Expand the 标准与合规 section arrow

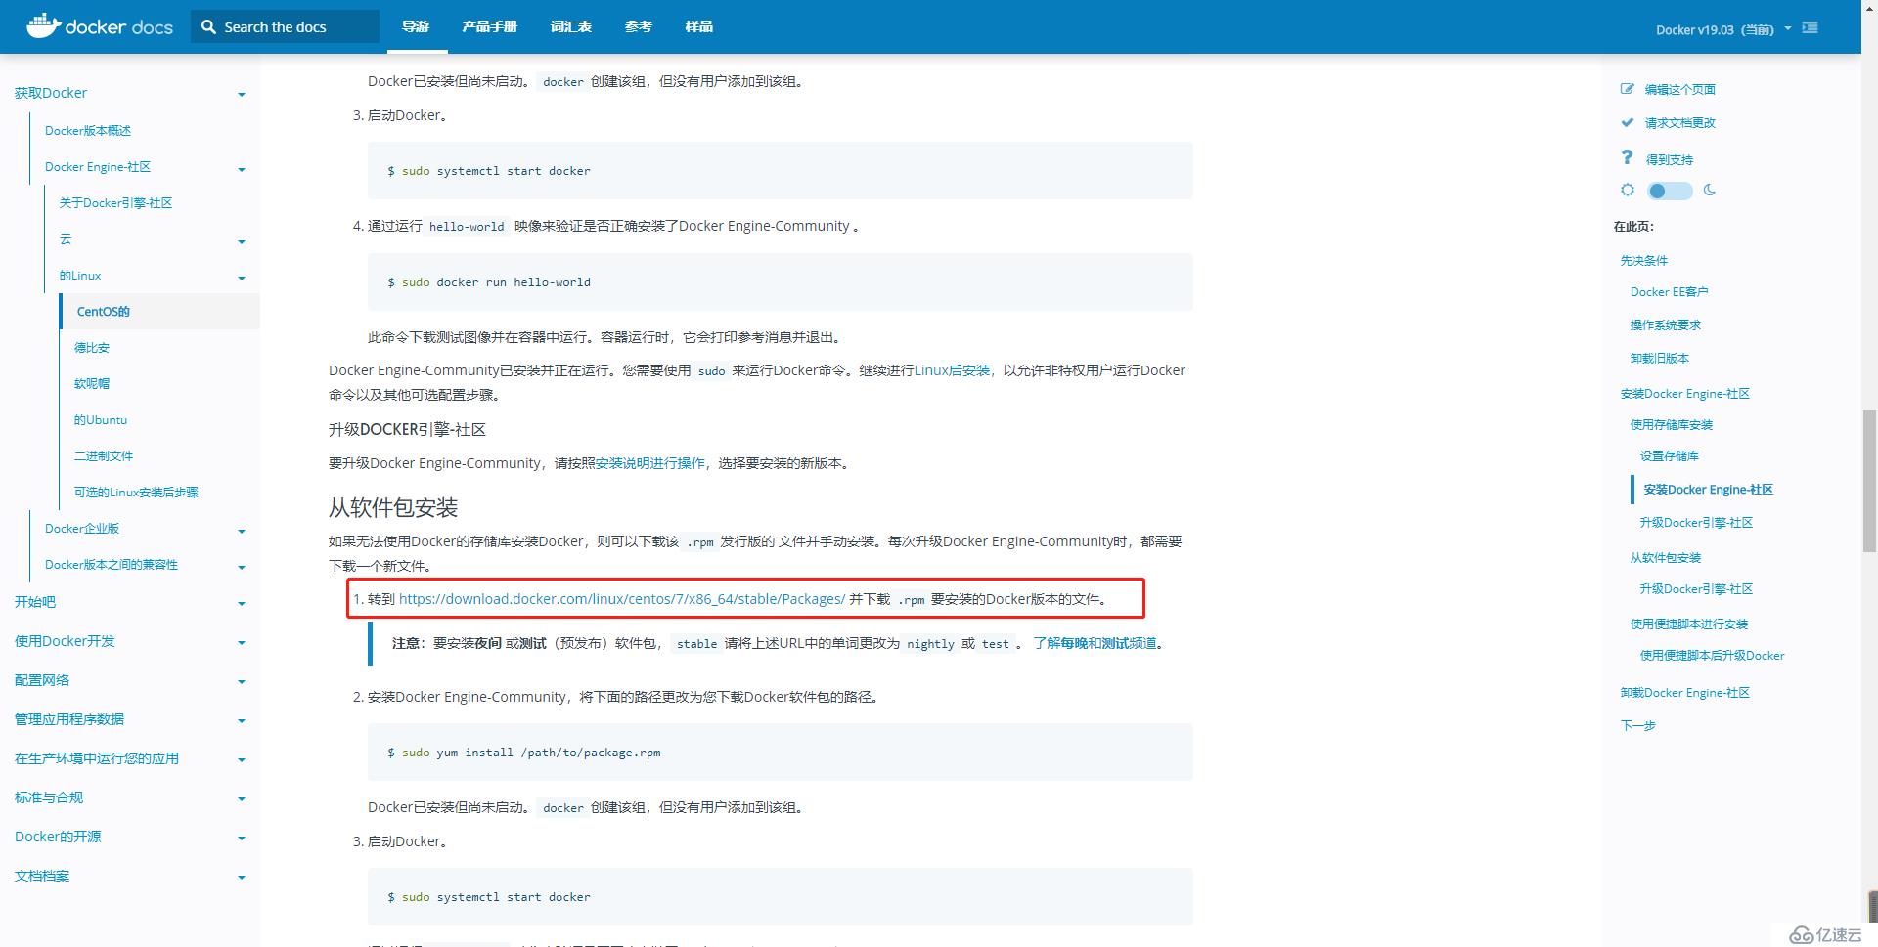click(242, 799)
